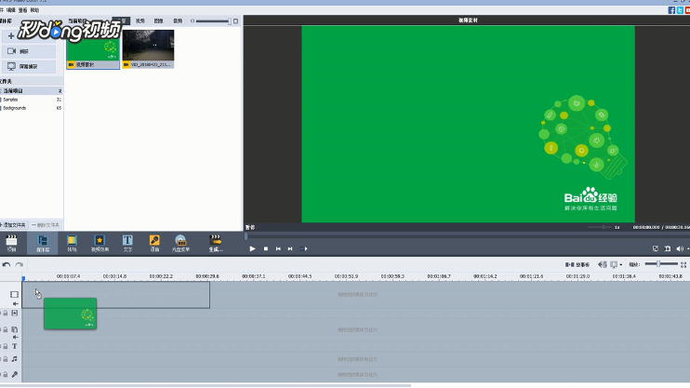This screenshot has height=388, width=690.
Task: Click the Screen Capture monitor button
Action: point(28,66)
